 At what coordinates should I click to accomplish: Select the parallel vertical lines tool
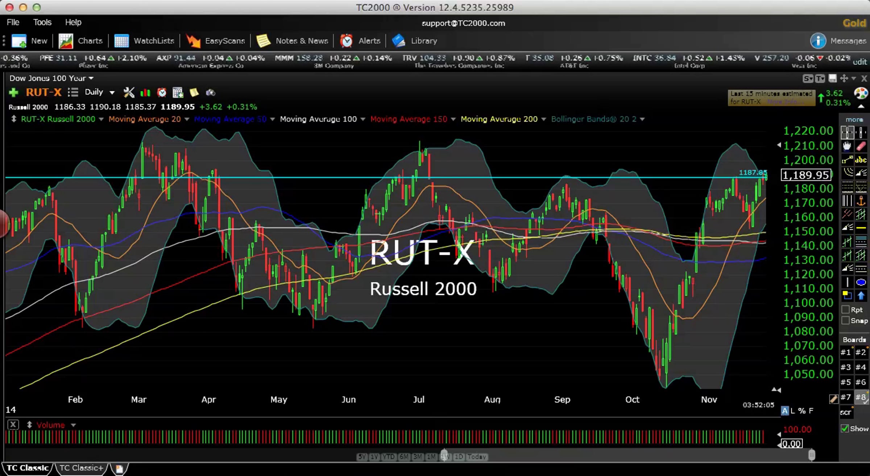pyautogui.click(x=847, y=200)
